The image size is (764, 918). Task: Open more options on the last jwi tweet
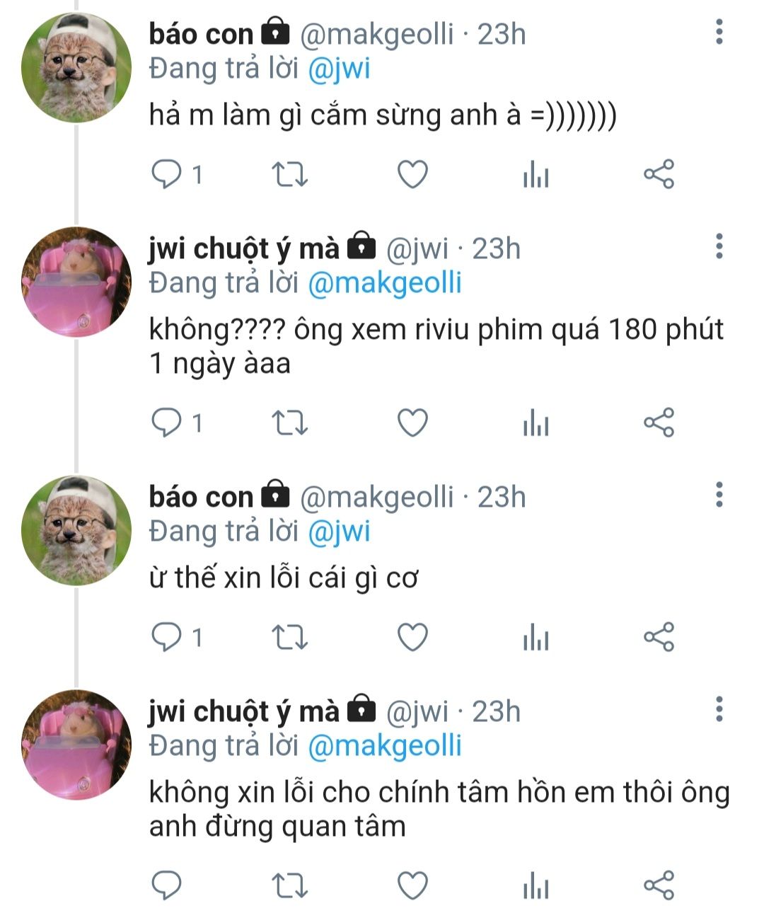tap(719, 708)
